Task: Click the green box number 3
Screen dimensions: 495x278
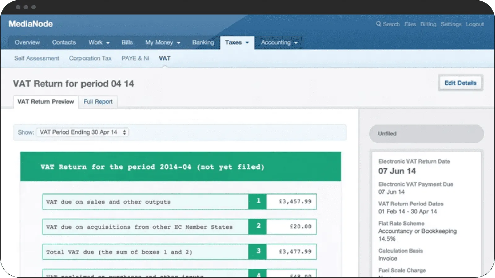Action: 257,251
